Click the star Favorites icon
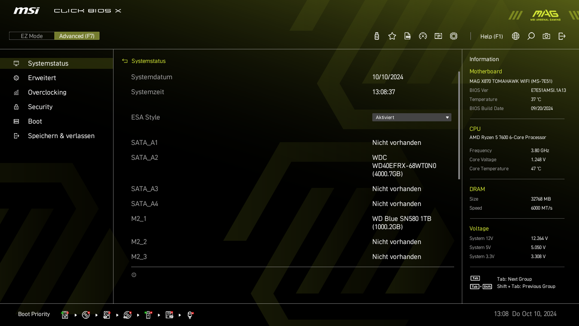The height and width of the screenshot is (326, 579). point(392,36)
